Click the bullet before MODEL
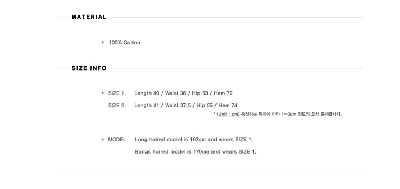This screenshot has height=189, width=400. click(103, 139)
